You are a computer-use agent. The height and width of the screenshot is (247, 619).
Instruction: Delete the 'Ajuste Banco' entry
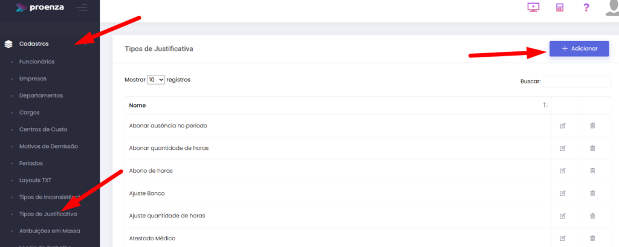click(592, 193)
